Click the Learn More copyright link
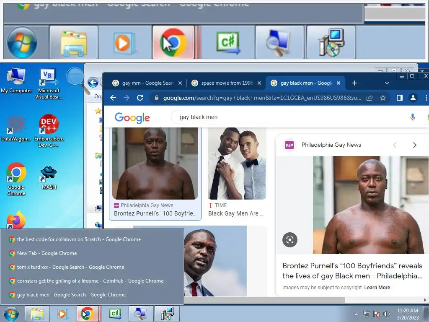 pyautogui.click(x=377, y=288)
